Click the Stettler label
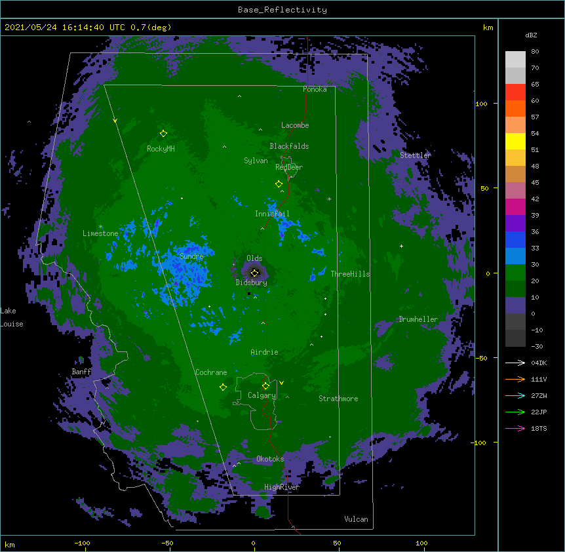Image resolution: width=565 pixels, height=552 pixels. tap(416, 155)
